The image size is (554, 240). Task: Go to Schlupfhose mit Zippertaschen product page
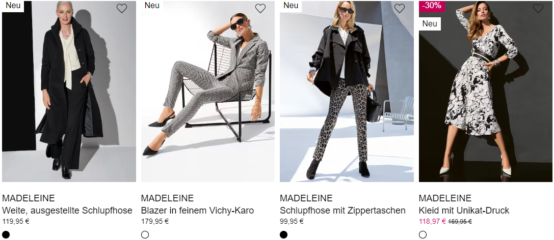click(342, 211)
